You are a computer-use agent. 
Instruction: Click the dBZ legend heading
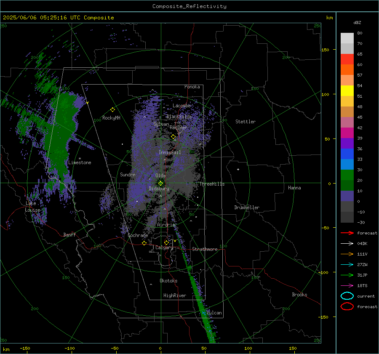[x=357, y=23]
